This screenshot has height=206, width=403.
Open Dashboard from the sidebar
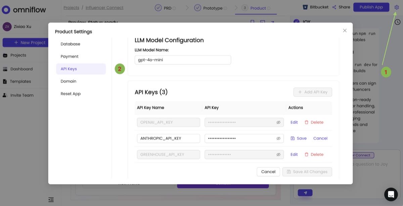[21, 69]
